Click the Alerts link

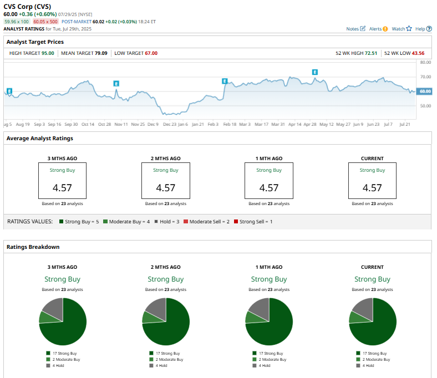pyautogui.click(x=375, y=29)
